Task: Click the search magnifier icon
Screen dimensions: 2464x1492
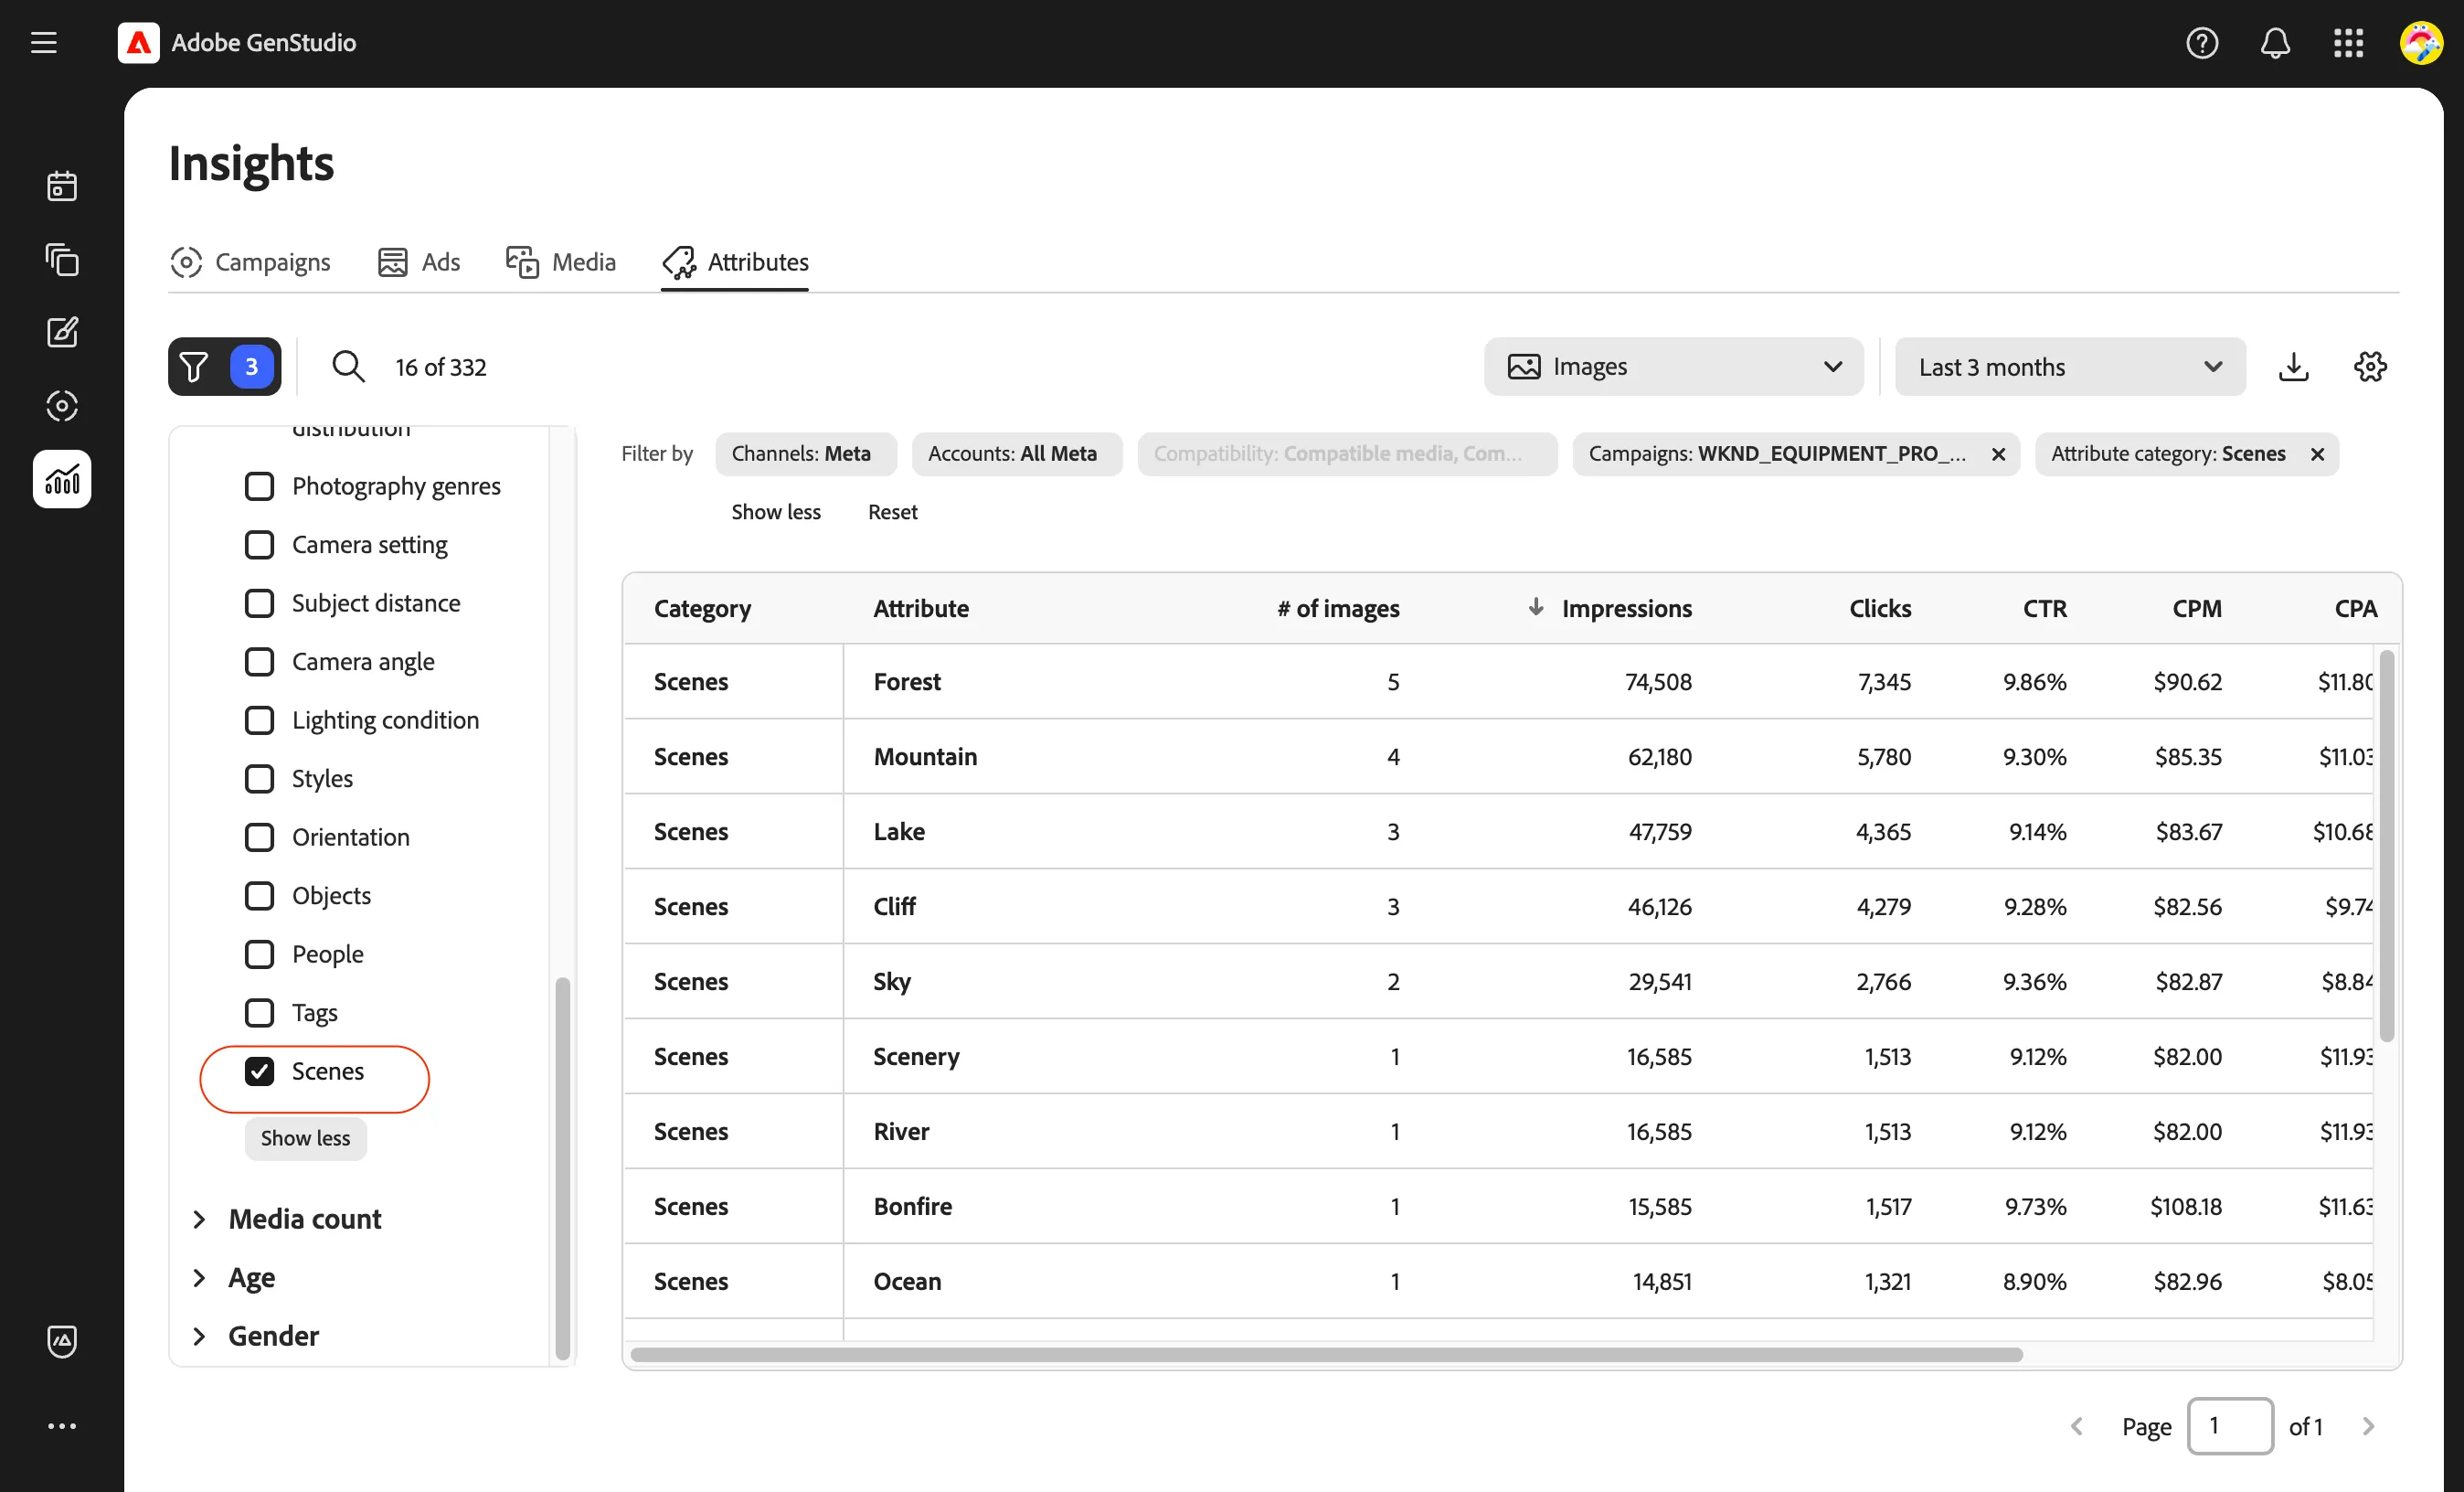Action: [348, 367]
